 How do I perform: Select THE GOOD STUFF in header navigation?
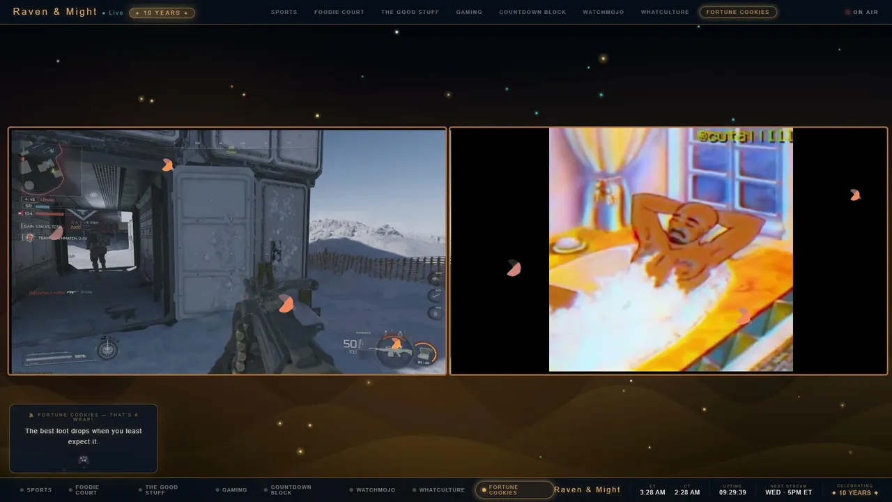coord(410,12)
